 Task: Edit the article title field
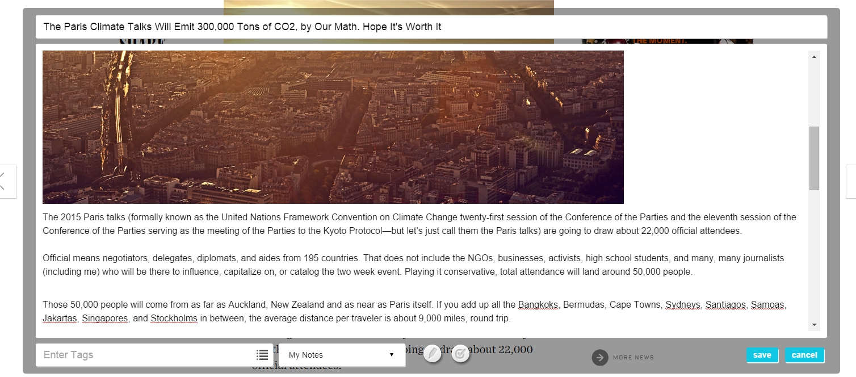point(431,27)
